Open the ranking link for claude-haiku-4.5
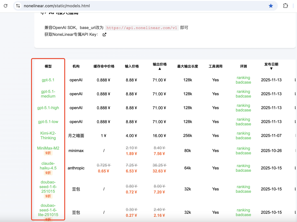Screen dimensions: 297x222 click(x=243, y=166)
